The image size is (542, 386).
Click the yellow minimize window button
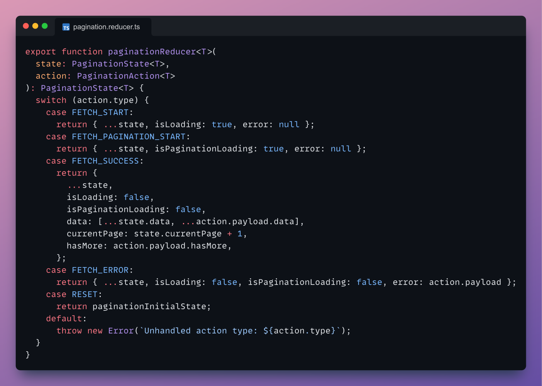pyautogui.click(x=35, y=26)
